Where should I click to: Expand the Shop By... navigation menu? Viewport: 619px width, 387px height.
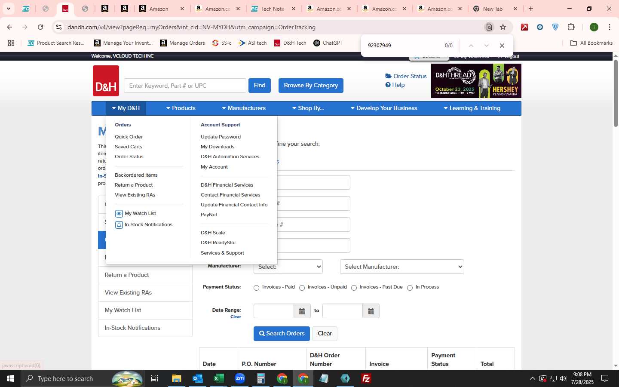pyautogui.click(x=308, y=108)
